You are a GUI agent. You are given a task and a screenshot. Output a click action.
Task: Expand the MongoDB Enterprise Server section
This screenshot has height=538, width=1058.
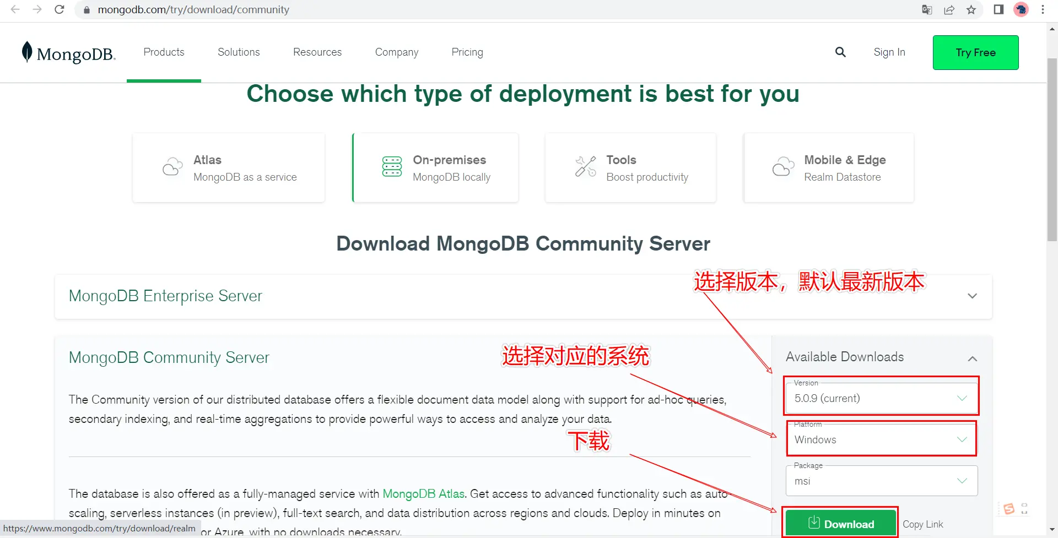[523, 296]
